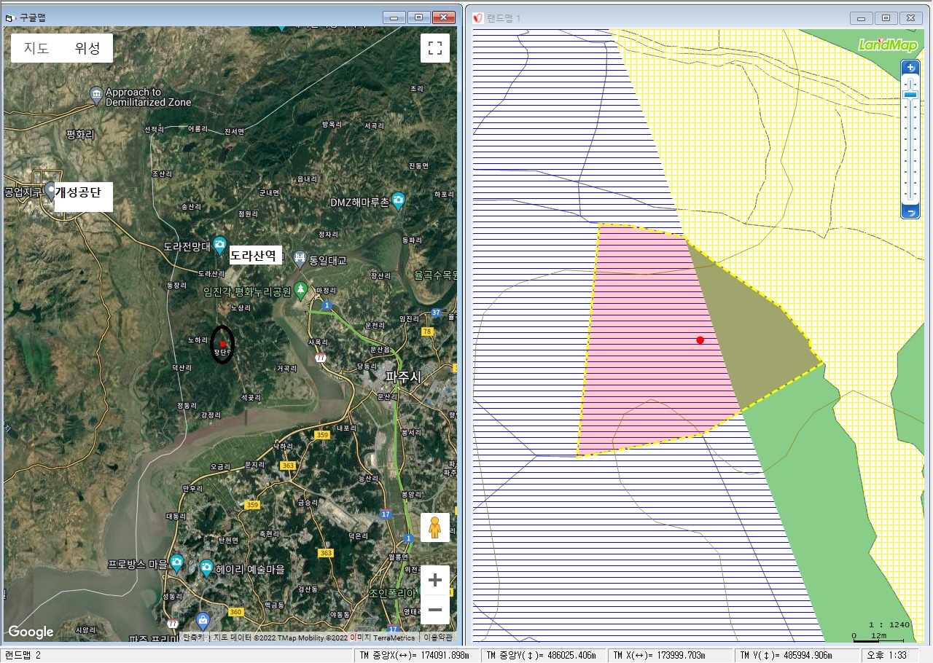Minimize the 랜드맵 1 window
The height and width of the screenshot is (663, 933).
click(x=862, y=17)
